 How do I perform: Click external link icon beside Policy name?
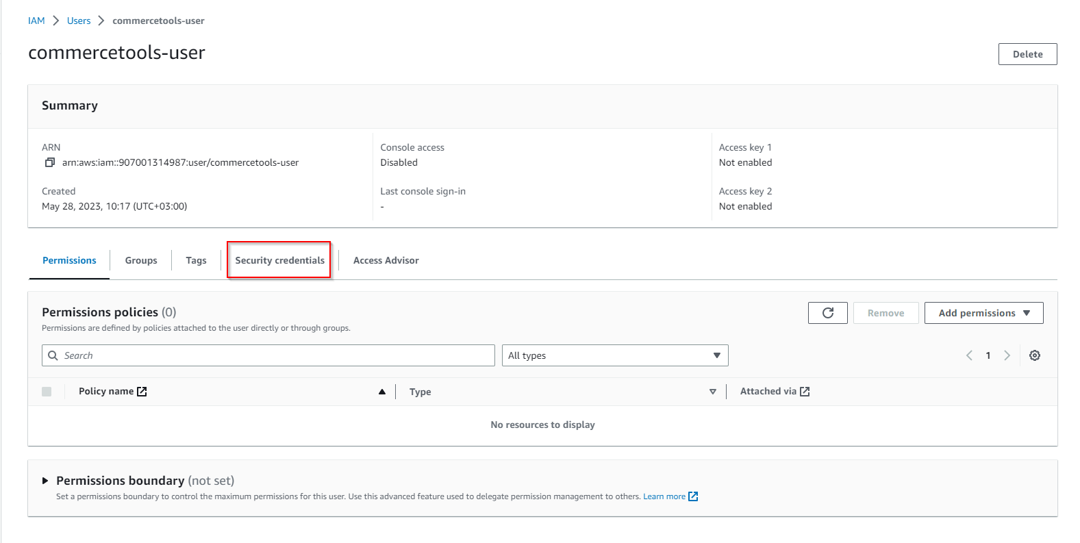(x=142, y=392)
